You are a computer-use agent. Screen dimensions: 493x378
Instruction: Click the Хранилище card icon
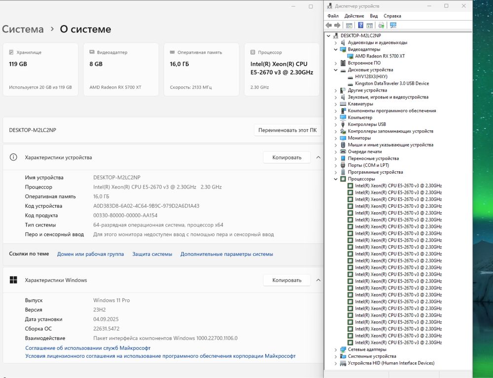12,52
